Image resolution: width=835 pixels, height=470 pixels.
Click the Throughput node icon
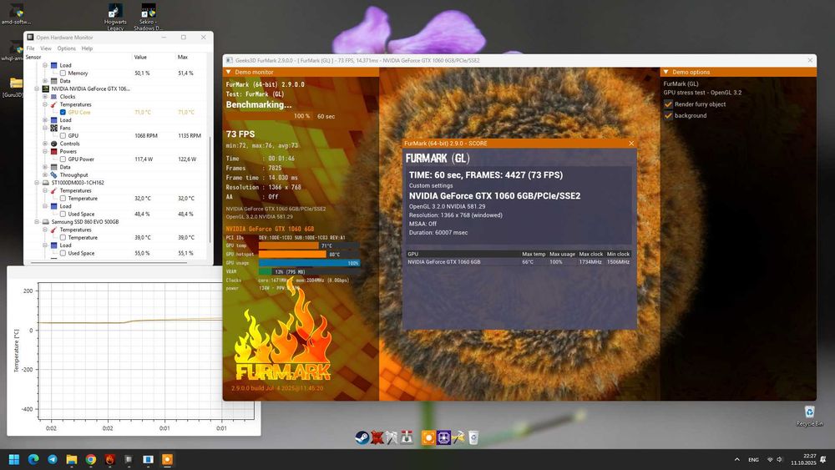point(53,174)
